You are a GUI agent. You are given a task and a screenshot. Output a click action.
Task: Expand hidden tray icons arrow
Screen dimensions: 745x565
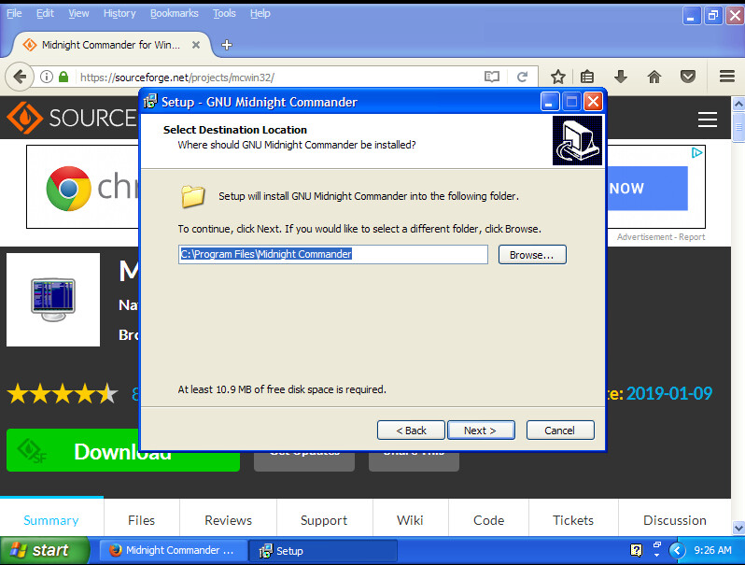677,550
